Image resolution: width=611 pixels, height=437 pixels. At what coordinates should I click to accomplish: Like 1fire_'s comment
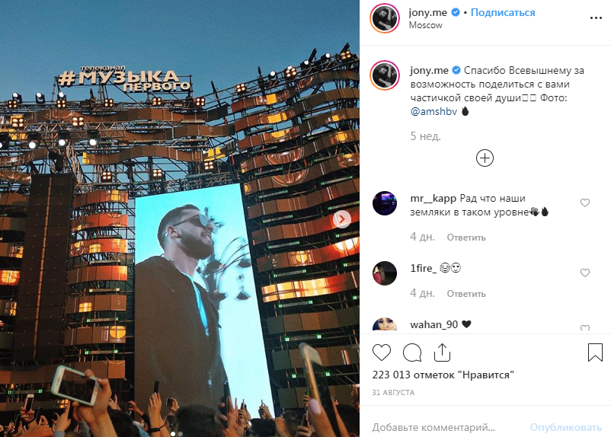click(x=585, y=273)
